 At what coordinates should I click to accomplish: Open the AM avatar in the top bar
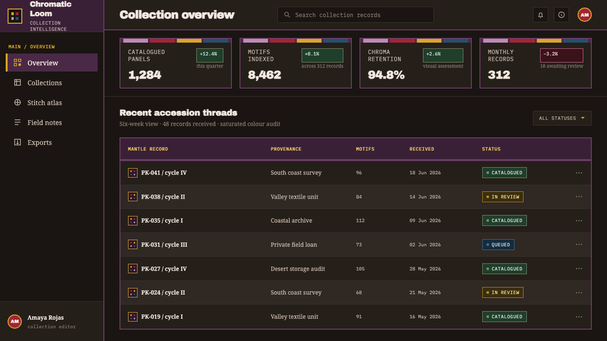point(585,15)
